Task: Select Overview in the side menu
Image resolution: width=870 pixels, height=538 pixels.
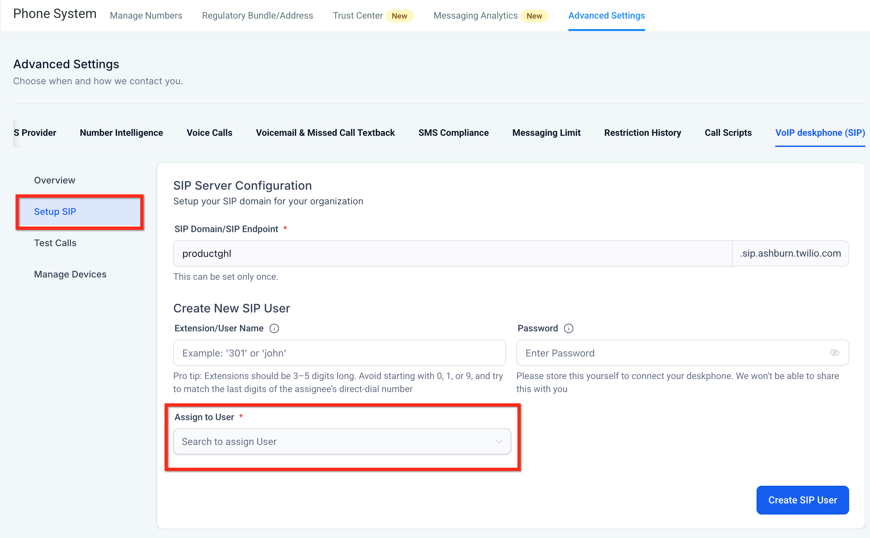Action: pos(55,180)
